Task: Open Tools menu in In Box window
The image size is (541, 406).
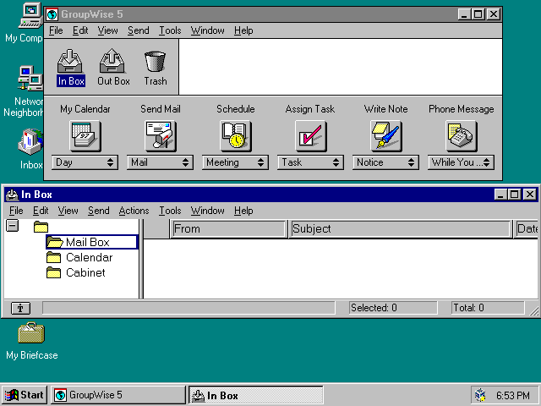Action: 170,211
